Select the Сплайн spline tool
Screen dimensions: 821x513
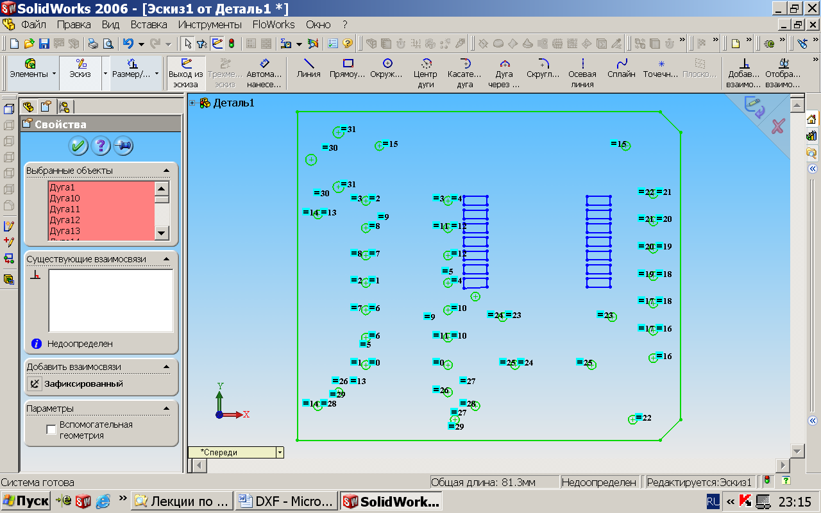pyautogui.click(x=622, y=69)
